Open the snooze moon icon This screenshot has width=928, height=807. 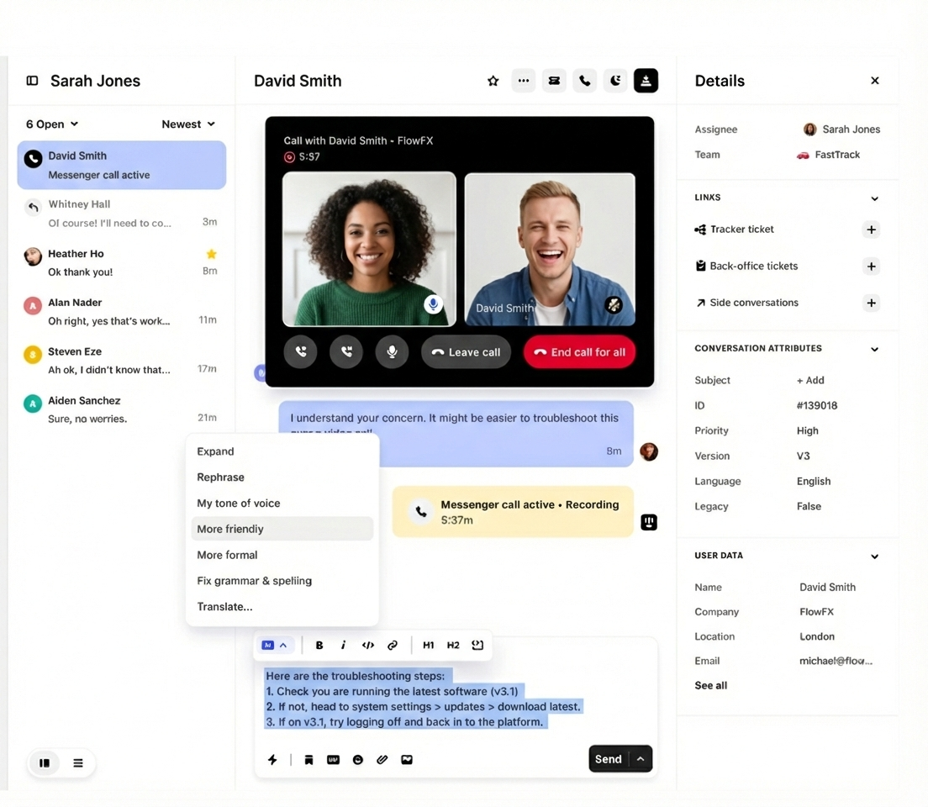[x=615, y=81]
